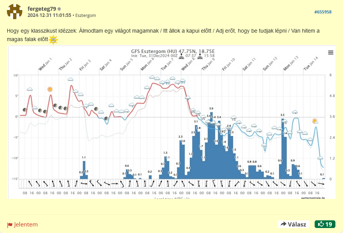Screen dimensions: 345x233
Task: Open post permalink #655958
Action: click(323, 12)
